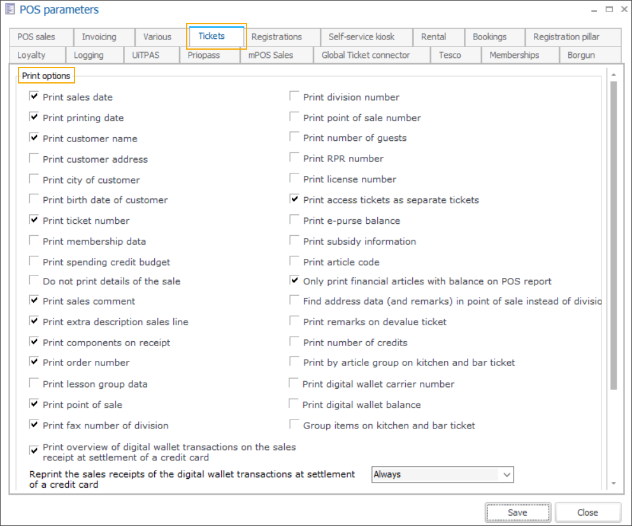Uncheck Print sales date

coord(34,97)
